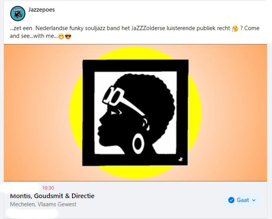Image resolution: width=272 pixels, height=219 pixels.
Task: Click the sunglasses emoji in the post text
Action: click(68, 36)
